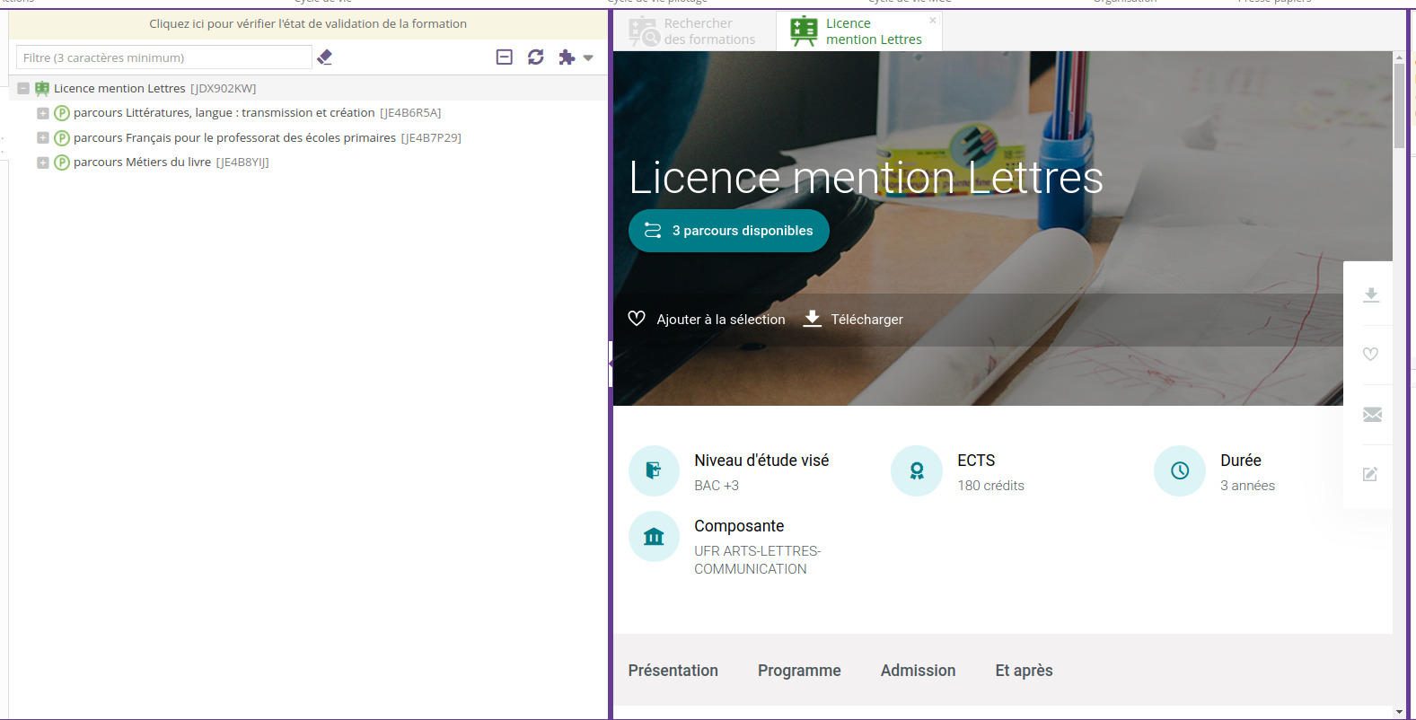
Task: Collapse all tree nodes with minus-box icon
Action: click(x=505, y=57)
